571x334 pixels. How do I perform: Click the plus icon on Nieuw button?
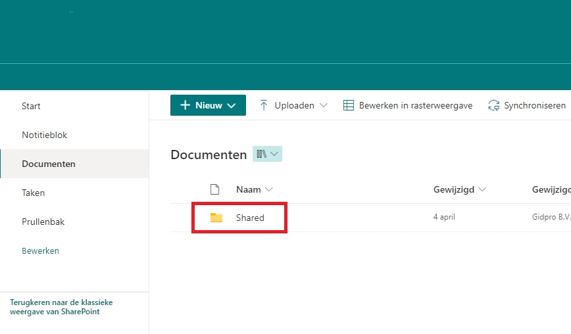[186, 105]
